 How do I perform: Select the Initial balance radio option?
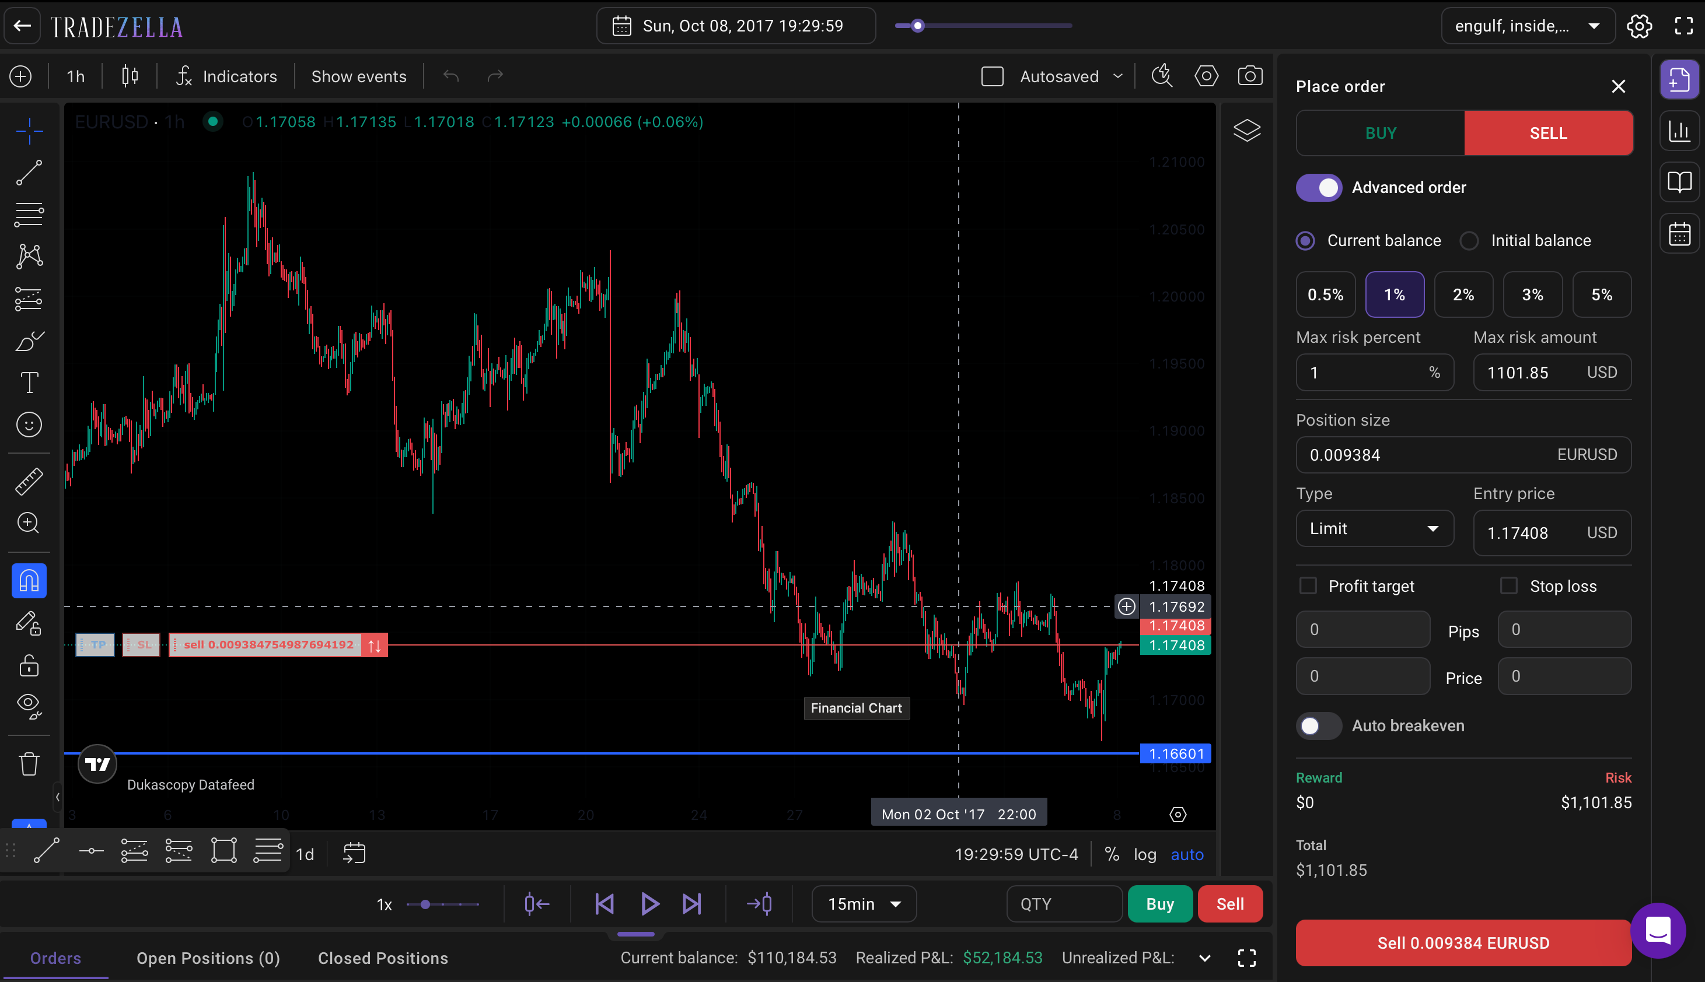pyautogui.click(x=1469, y=241)
